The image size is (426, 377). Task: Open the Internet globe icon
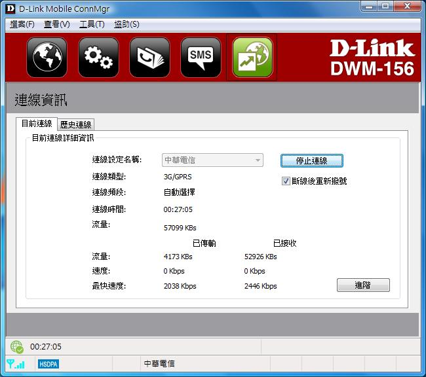pyautogui.click(x=47, y=57)
